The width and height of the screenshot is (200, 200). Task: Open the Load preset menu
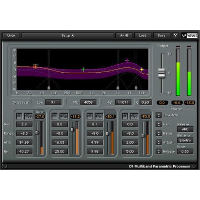click(x=143, y=36)
